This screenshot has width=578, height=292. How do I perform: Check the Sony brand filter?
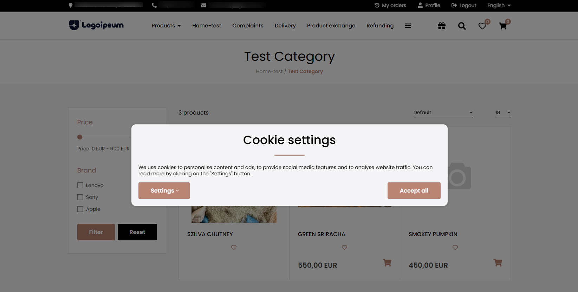(x=80, y=197)
